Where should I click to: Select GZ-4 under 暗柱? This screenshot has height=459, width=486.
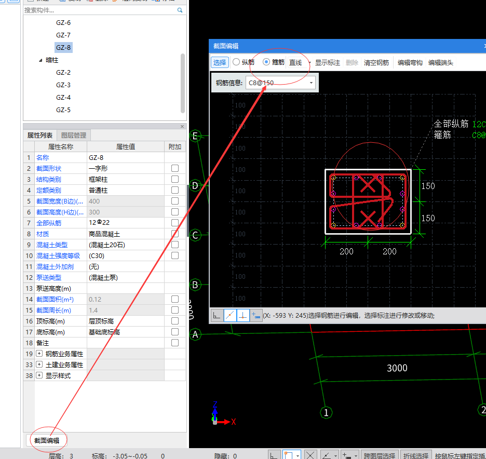(x=63, y=97)
